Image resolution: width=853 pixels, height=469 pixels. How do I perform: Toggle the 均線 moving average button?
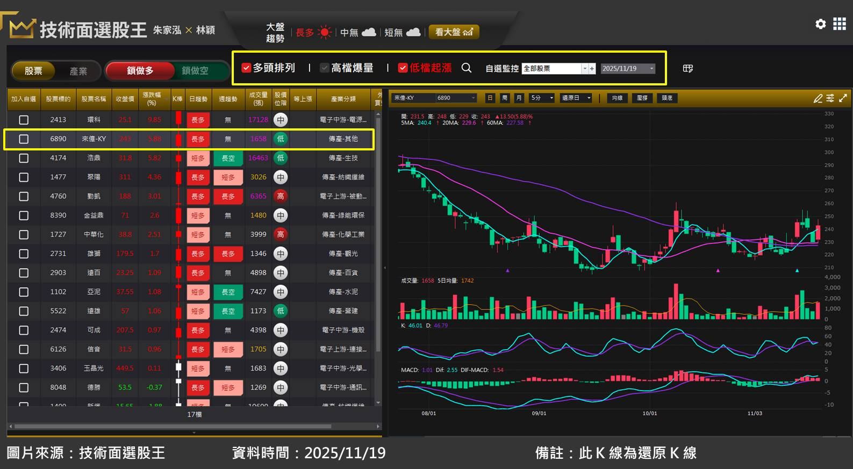pos(617,98)
